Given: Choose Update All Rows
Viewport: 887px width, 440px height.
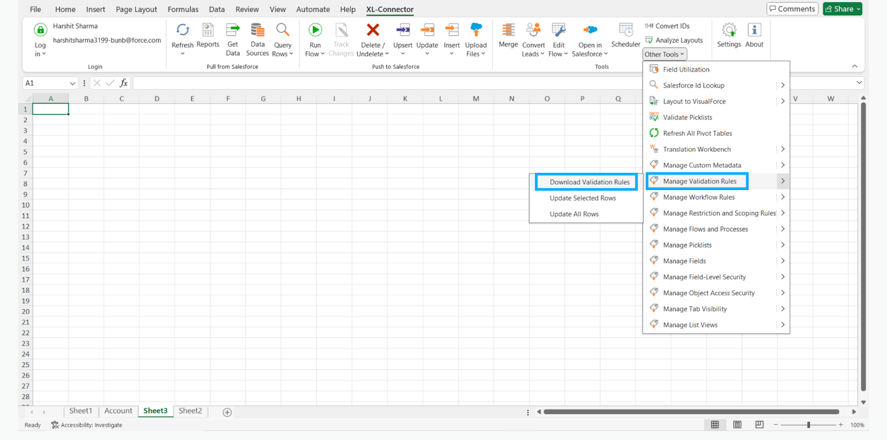Looking at the screenshot, I should click(x=587, y=214).
